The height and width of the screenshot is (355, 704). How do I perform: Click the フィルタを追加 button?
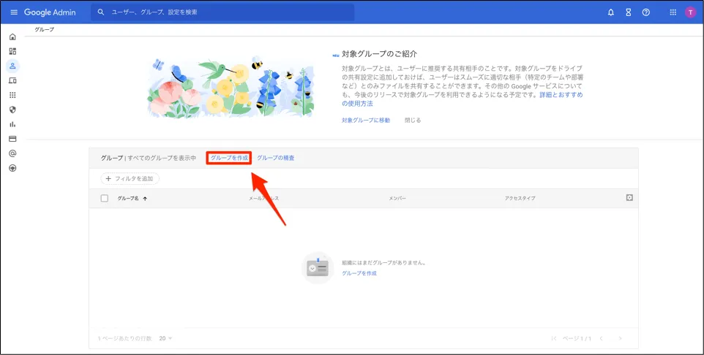[130, 178]
